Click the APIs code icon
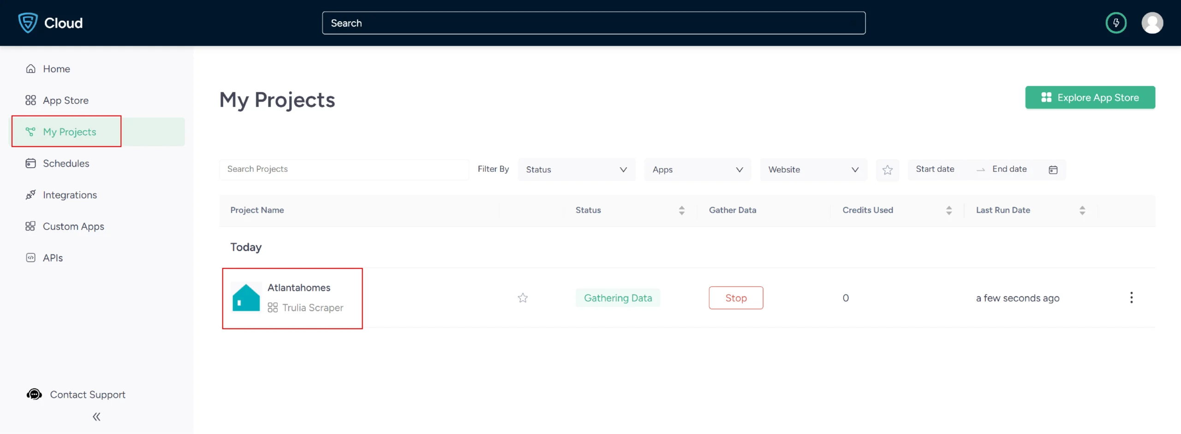The image size is (1181, 434). (30, 258)
